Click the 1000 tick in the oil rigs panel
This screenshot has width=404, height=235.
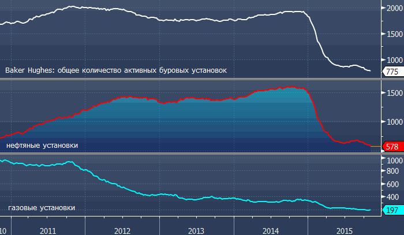pos(394,122)
